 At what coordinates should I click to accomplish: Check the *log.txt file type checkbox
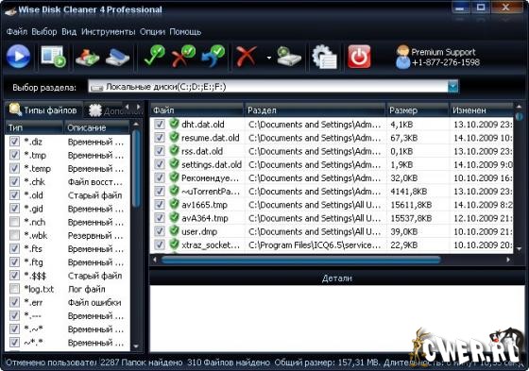(x=14, y=289)
